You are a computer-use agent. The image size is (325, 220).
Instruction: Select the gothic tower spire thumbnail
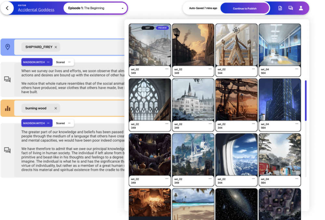tap(237, 45)
